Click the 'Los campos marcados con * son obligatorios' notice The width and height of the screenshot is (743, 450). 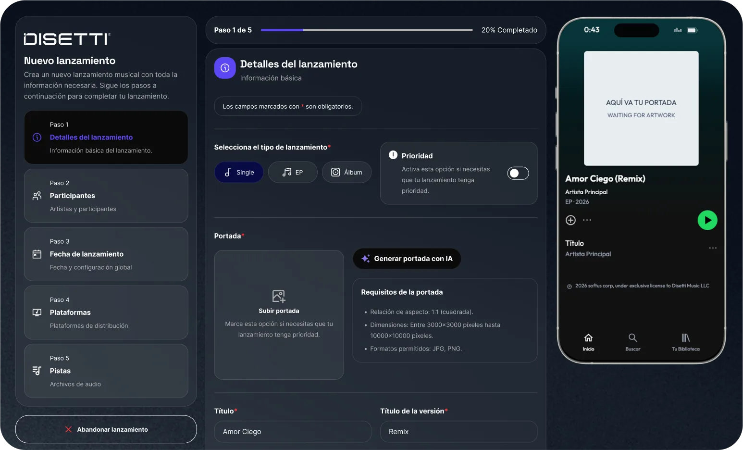pyautogui.click(x=288, y=106)
